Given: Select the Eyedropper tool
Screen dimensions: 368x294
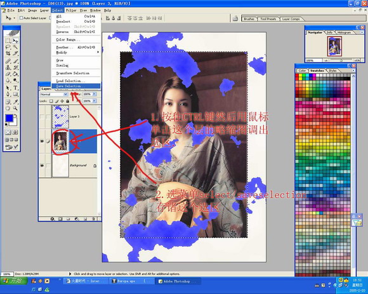Looking at the screenshot, I should tap(15, 102).
